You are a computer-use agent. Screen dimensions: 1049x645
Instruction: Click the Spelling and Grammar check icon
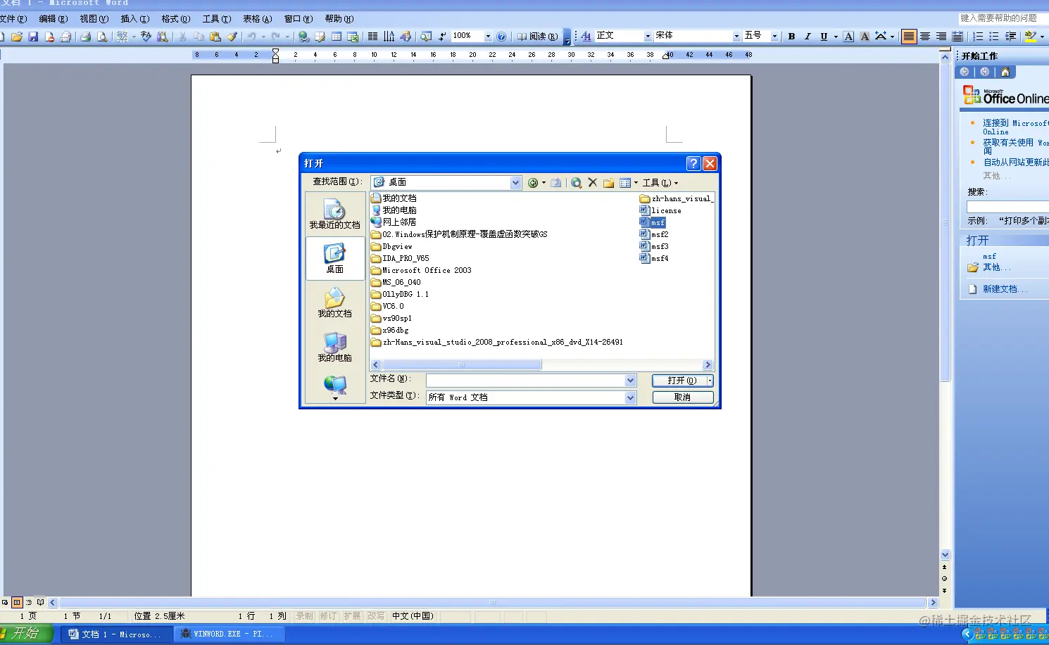146,37
